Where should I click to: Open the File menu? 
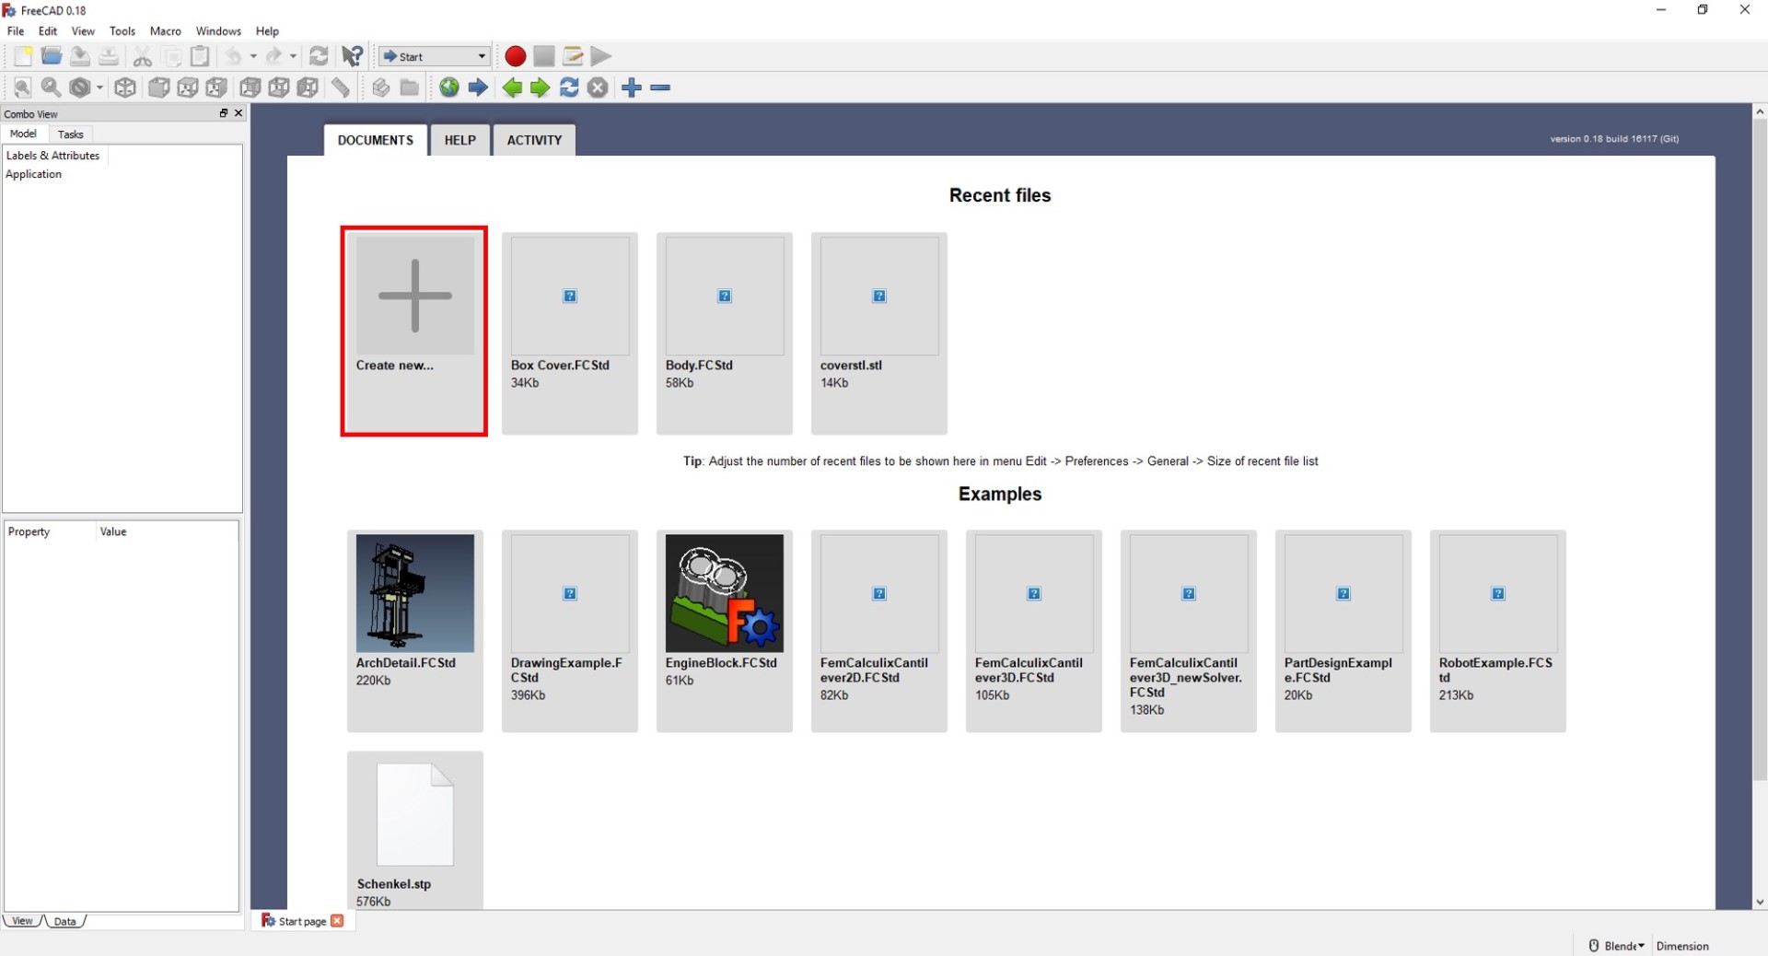[16, 30]
